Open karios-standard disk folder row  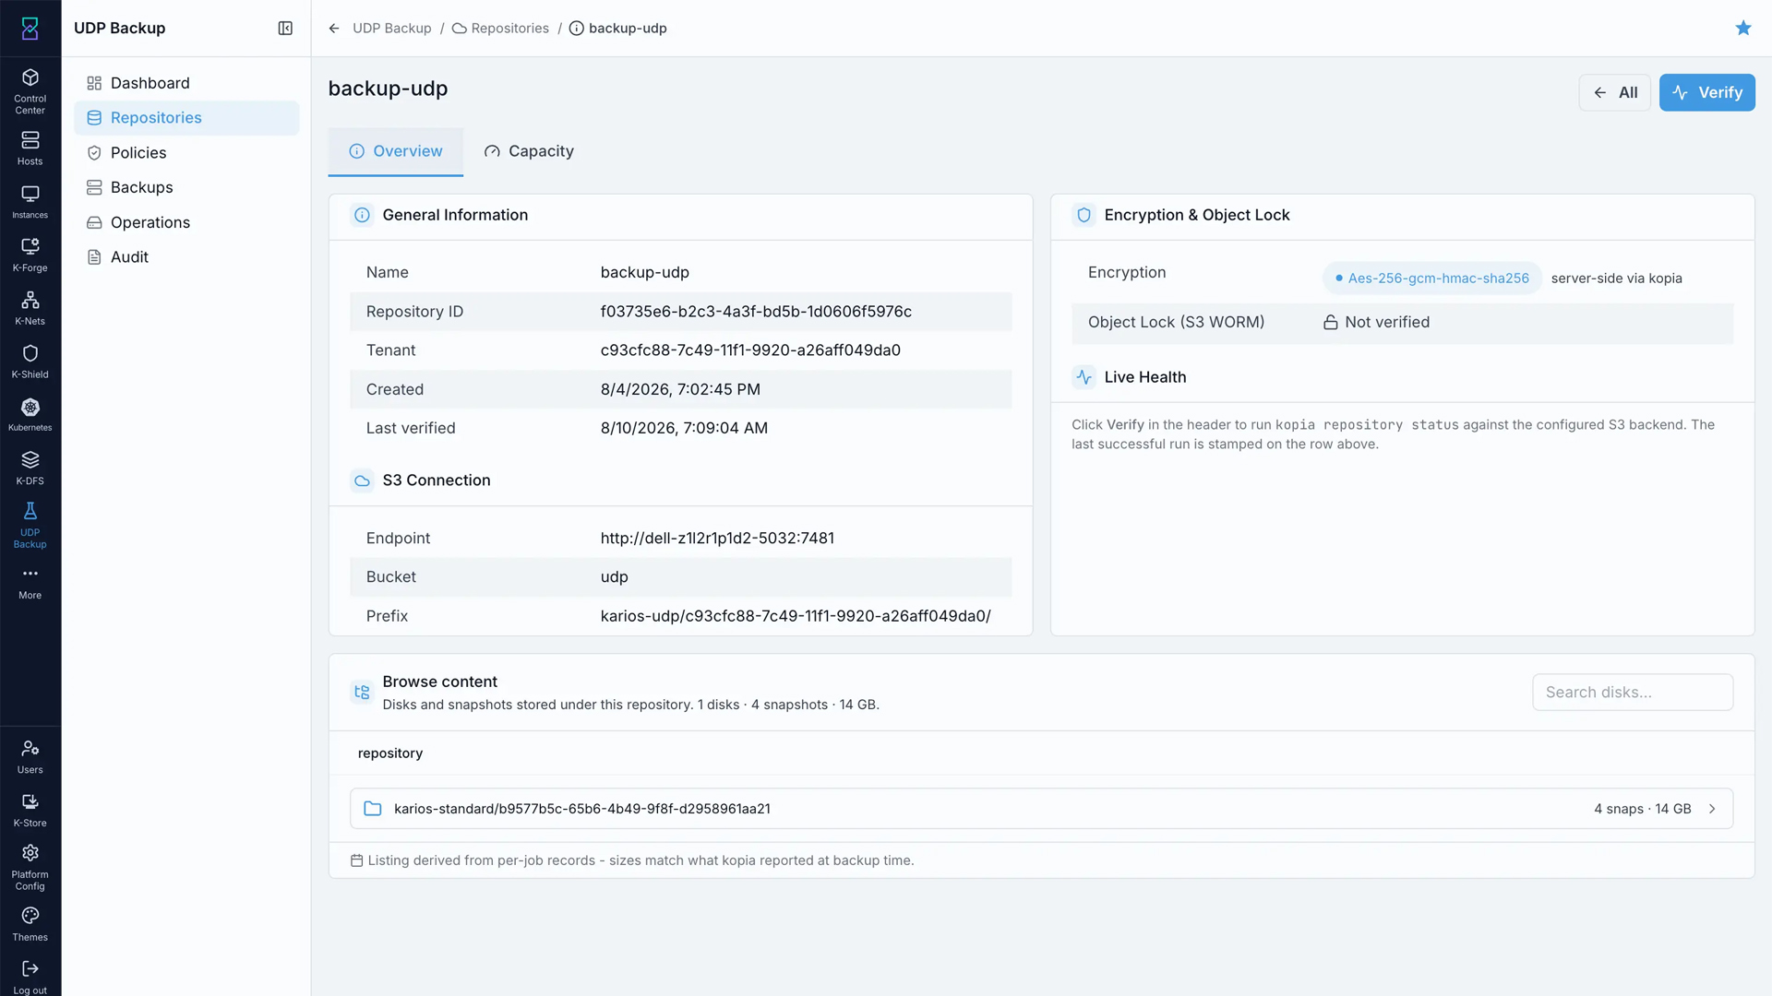(x=1041, y=809)
